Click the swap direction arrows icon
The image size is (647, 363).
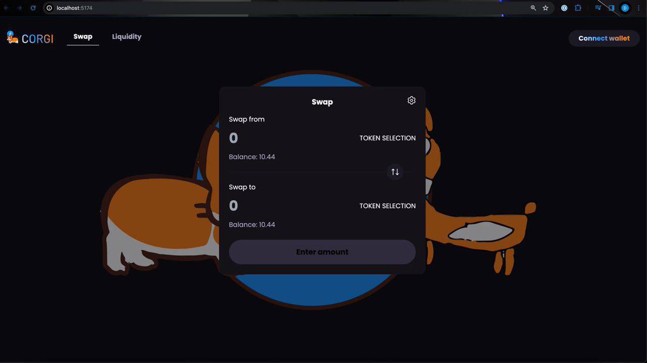click(x=395, y=172)
